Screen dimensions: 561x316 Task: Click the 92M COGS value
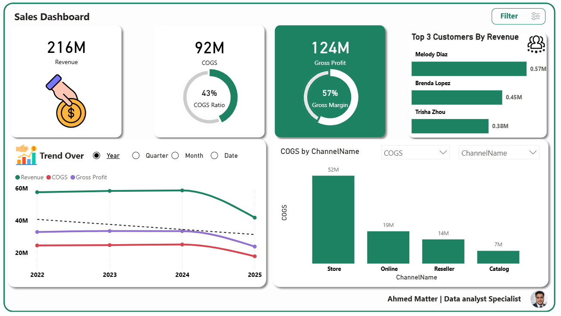pyautogui.click(x=209, y=48)
